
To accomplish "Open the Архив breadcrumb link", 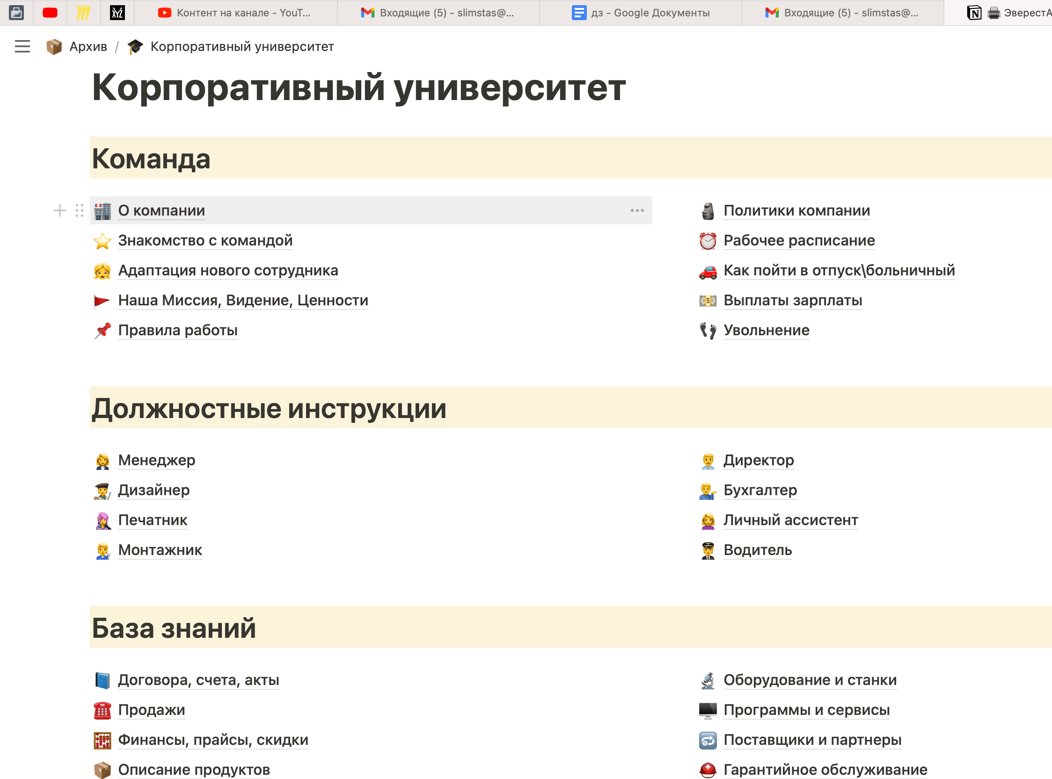I will (88, 46).
